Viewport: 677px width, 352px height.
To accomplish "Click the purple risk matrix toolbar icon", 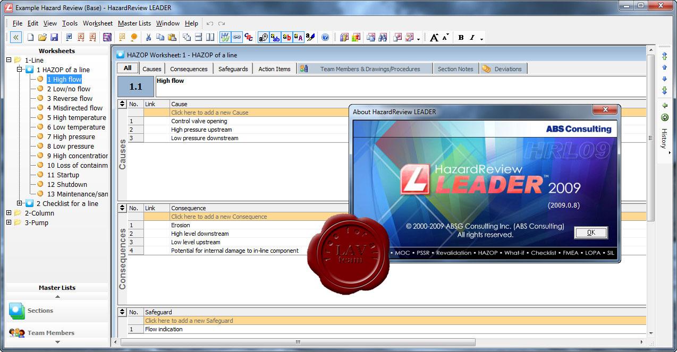I will click(x=107, y=37).
